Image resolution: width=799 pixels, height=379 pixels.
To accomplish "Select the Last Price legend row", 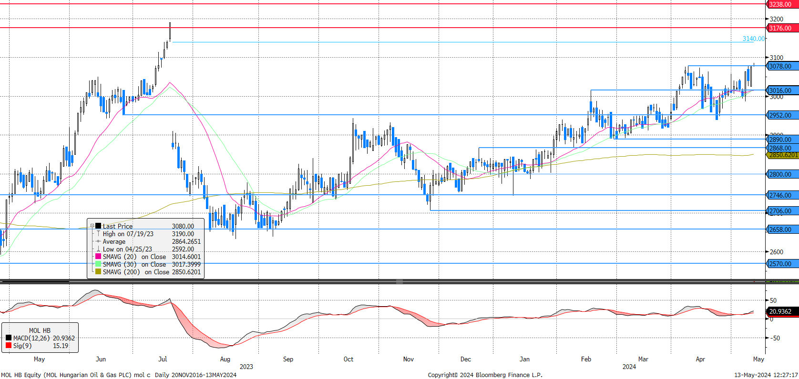I will tap(145, 226).
